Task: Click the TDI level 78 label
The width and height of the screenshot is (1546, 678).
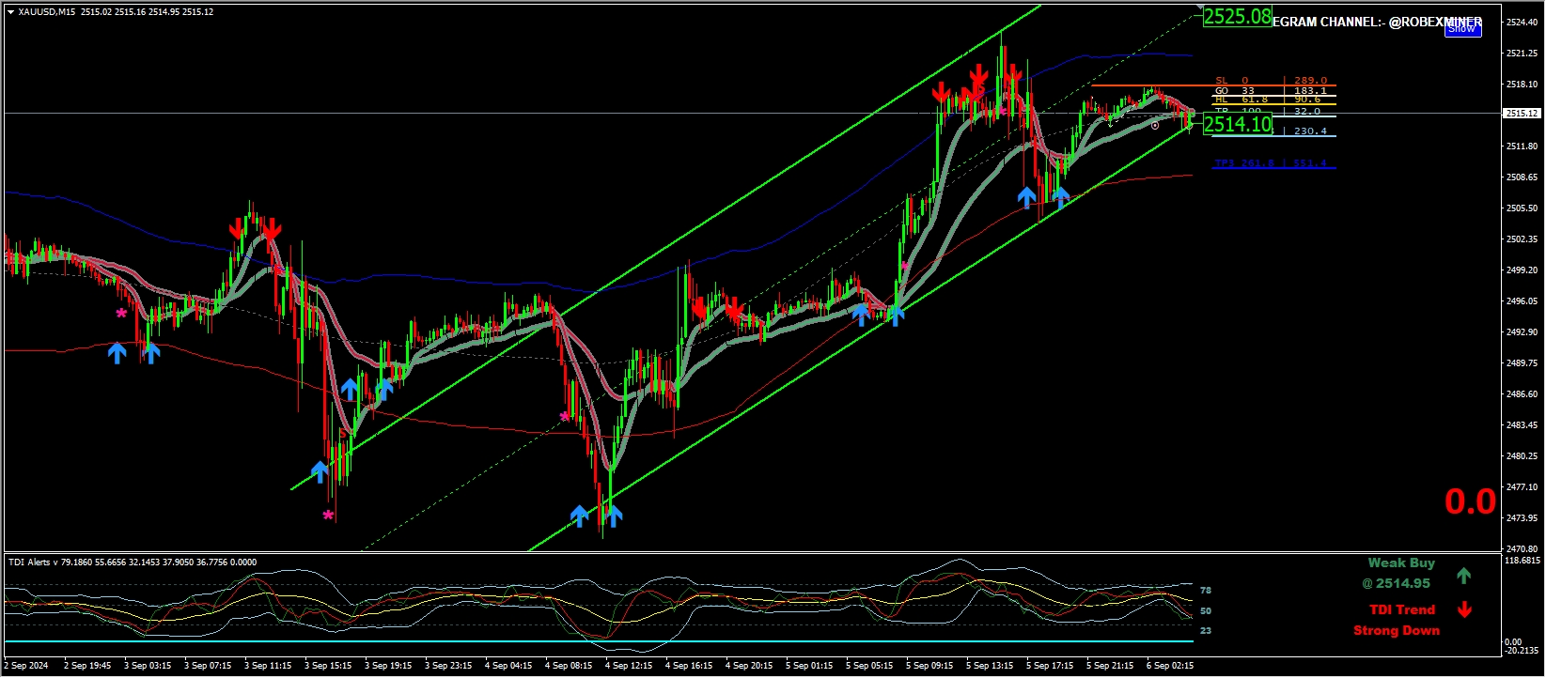Action: (x=1206, y=591)
